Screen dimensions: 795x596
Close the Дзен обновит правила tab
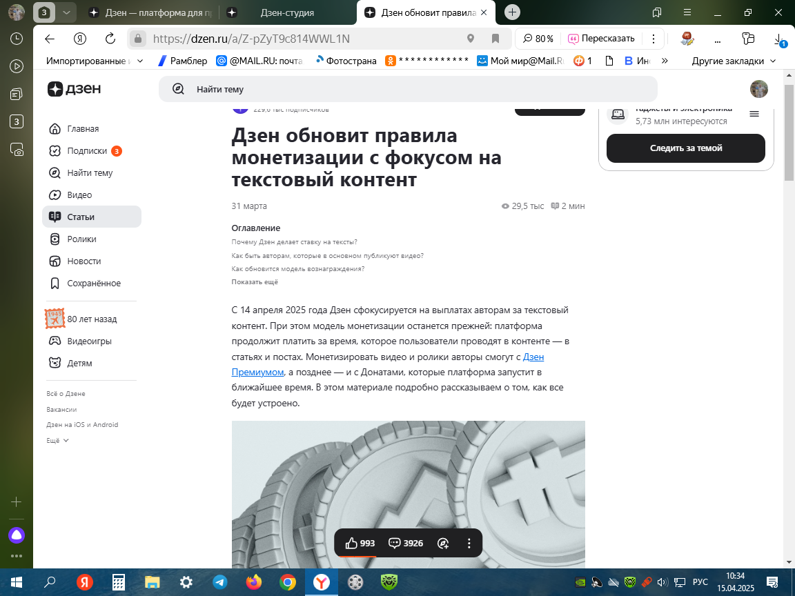pos(484,12)
